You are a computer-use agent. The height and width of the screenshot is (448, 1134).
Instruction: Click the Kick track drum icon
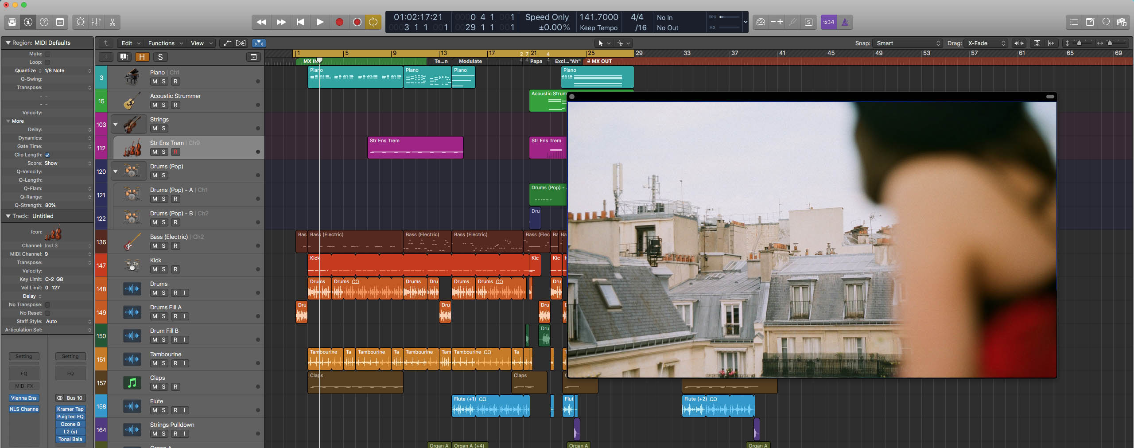click(x=132, y=265)
